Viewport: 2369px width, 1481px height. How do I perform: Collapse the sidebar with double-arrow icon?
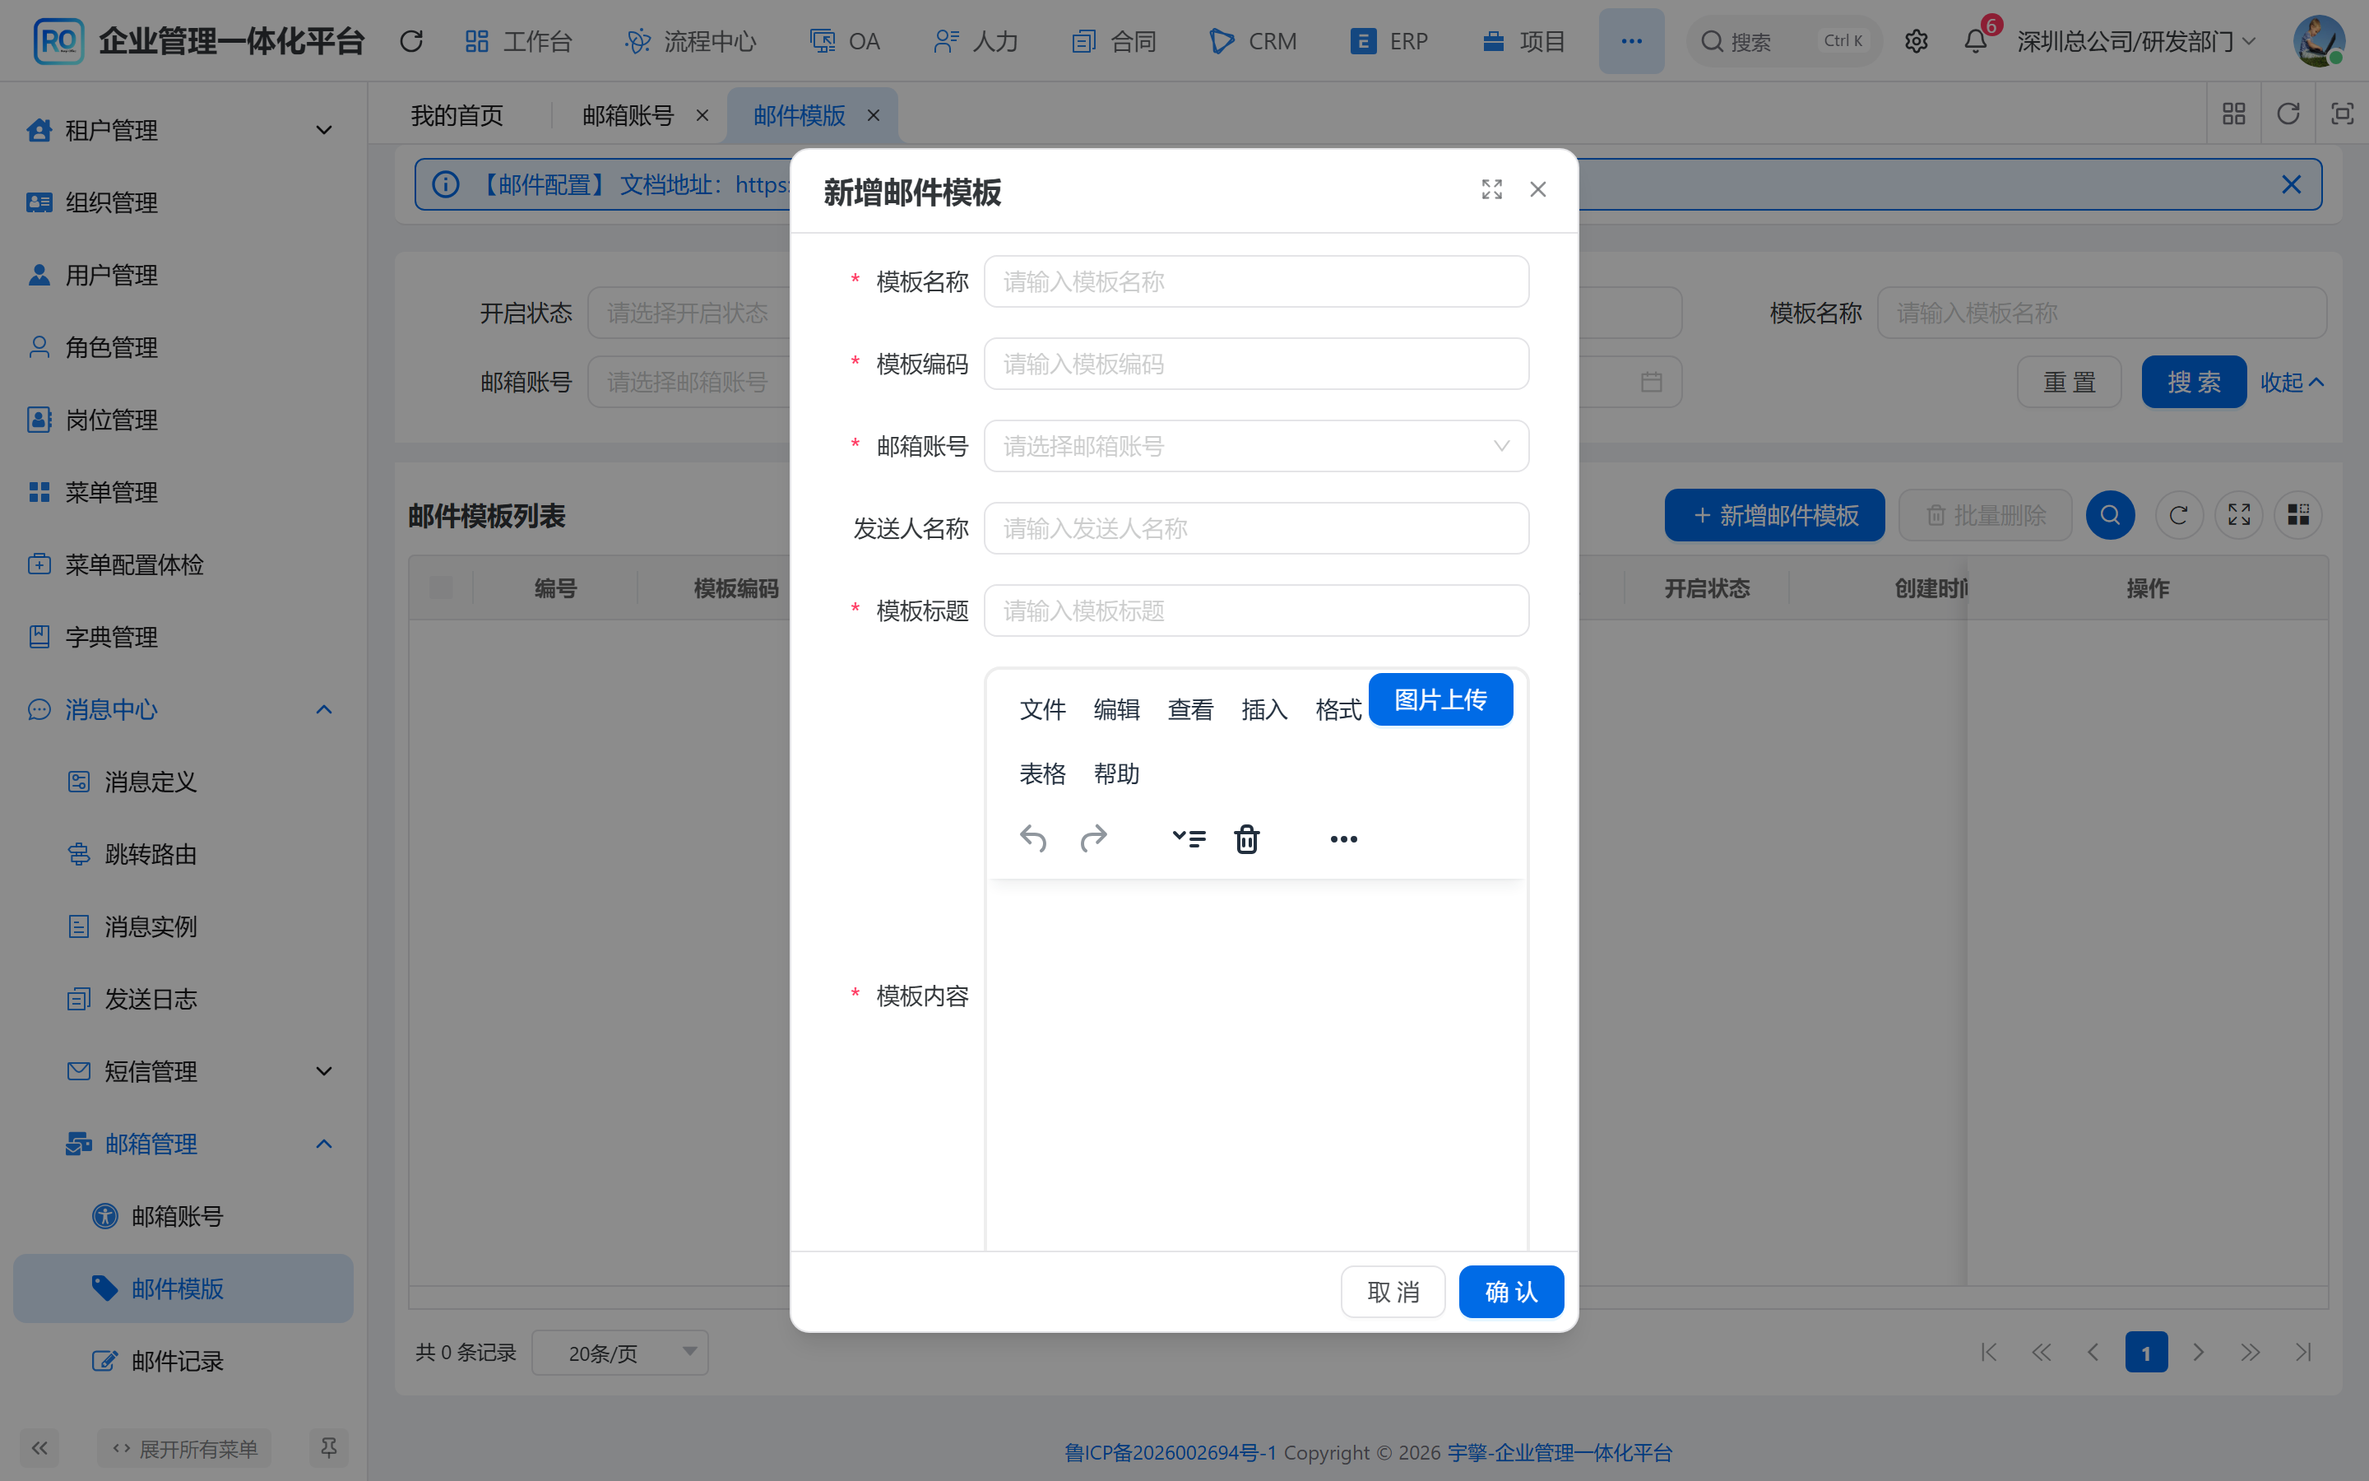coord(39,1448)
